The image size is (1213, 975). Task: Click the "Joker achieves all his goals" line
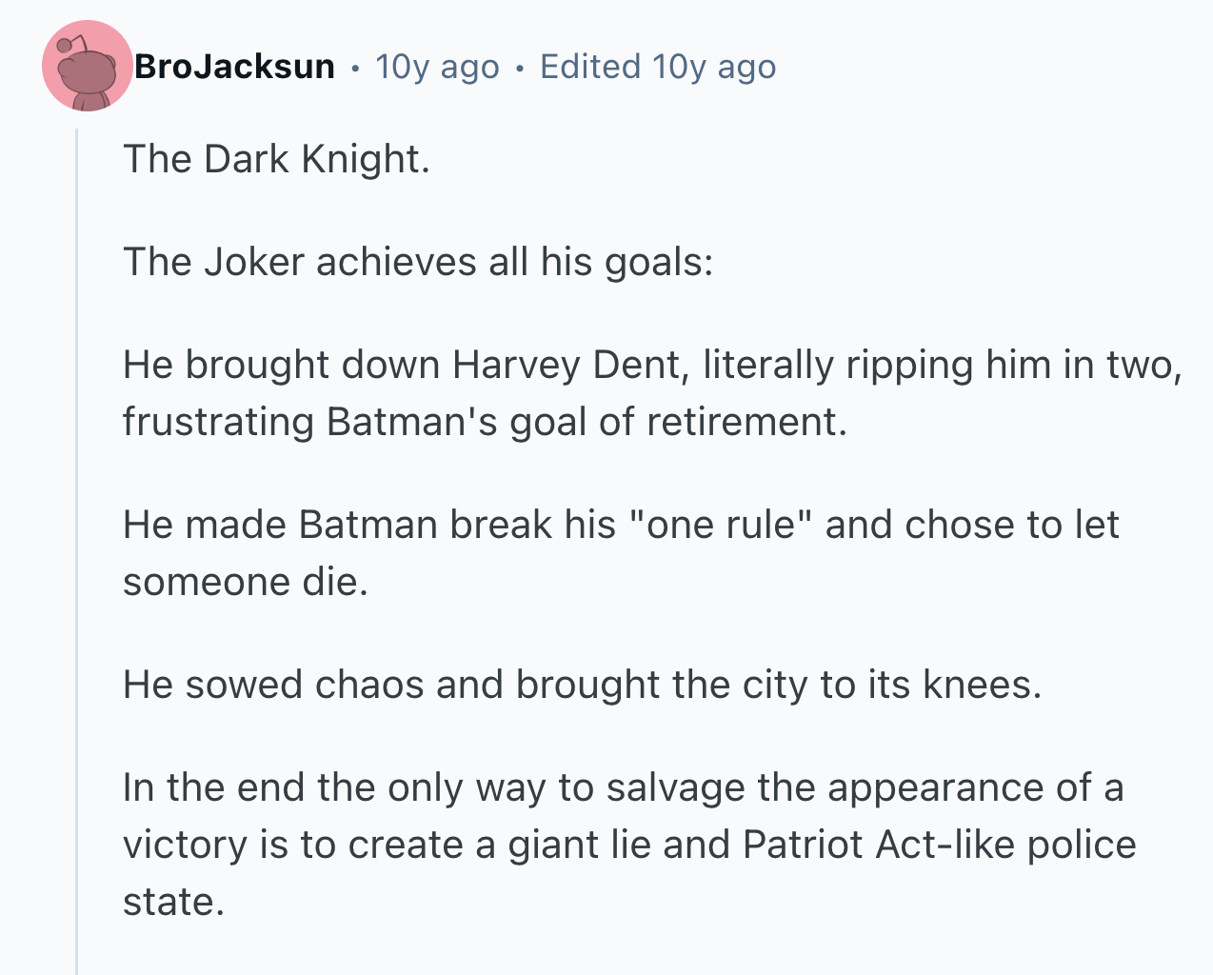[418, 262]
